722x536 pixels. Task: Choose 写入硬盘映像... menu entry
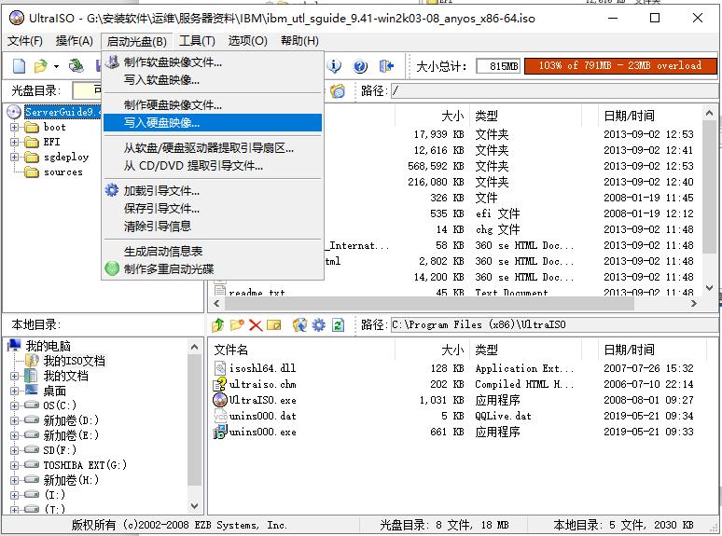213,123
